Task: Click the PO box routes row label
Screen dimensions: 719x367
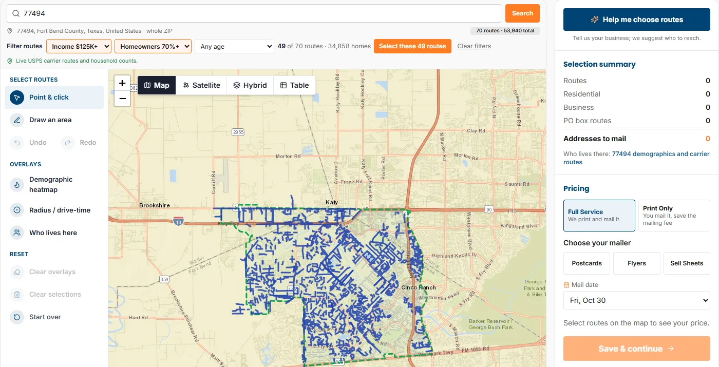Action: point(588,121)
